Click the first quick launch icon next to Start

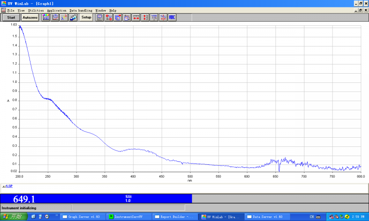click(x=33, y=217)
